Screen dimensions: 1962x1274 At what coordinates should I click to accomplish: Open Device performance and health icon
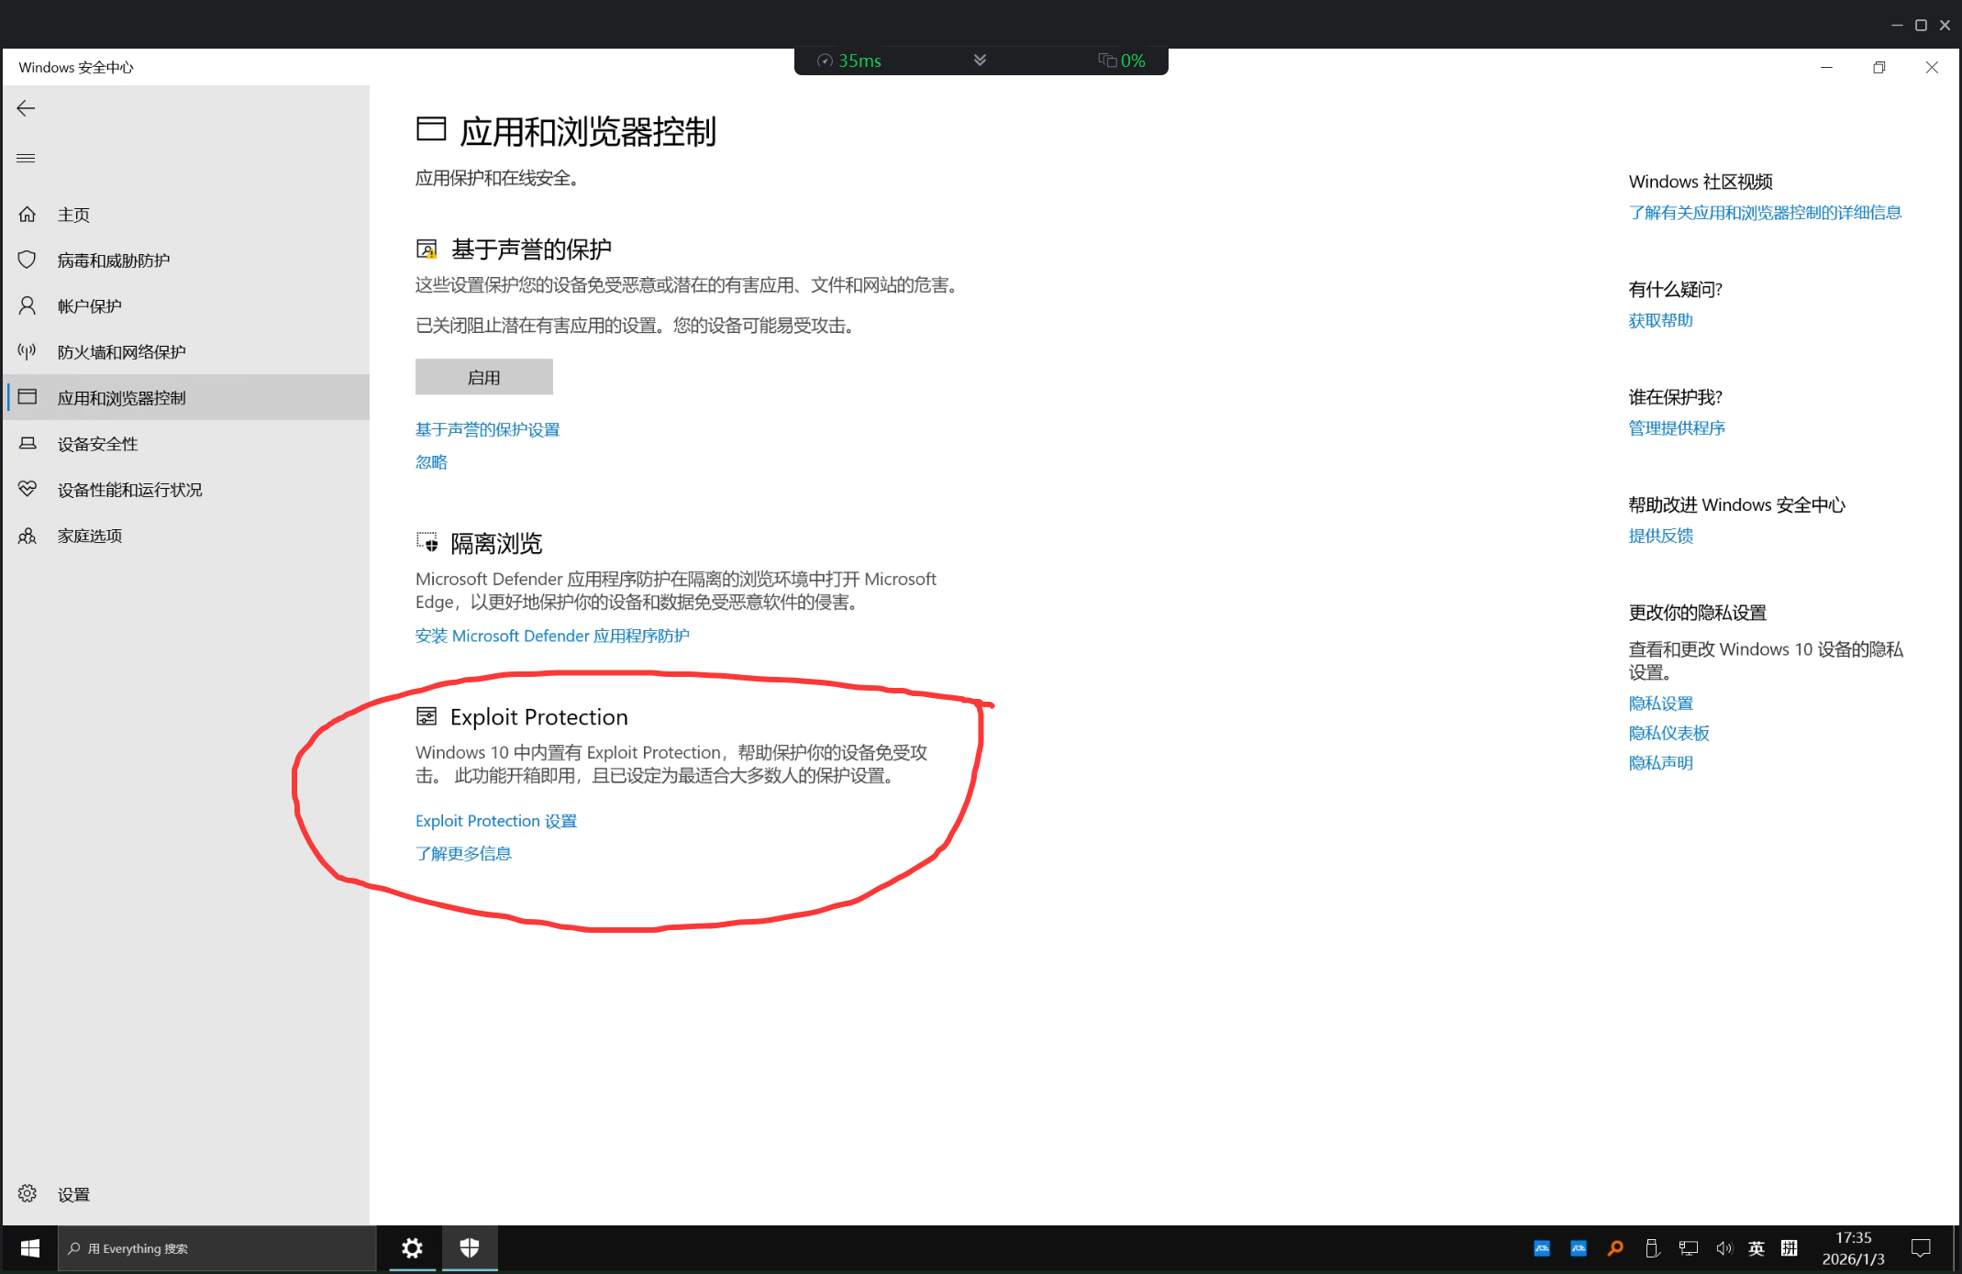click(28, 489)
